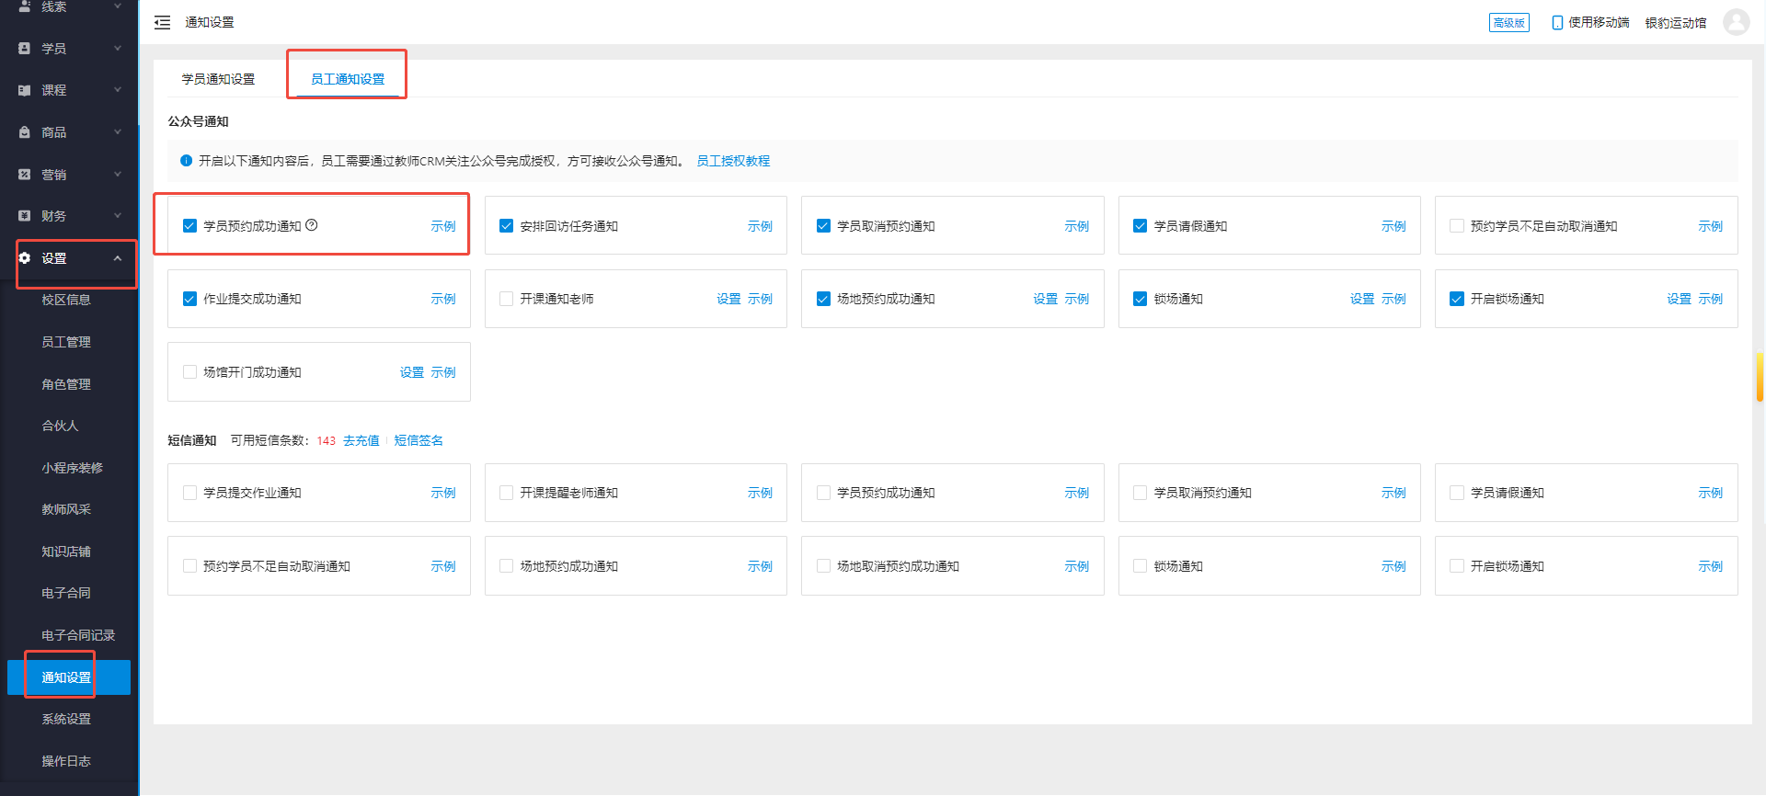Open the 短信签名 link
Viewport: 1766px width, 796px height.
tap(419, 440)
